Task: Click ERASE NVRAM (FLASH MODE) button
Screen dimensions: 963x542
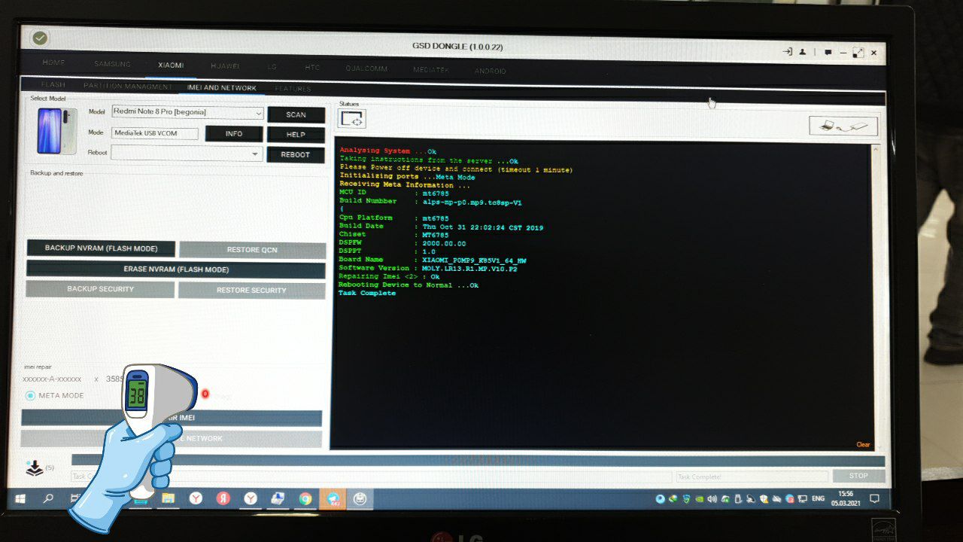Action: click(176, 269)
